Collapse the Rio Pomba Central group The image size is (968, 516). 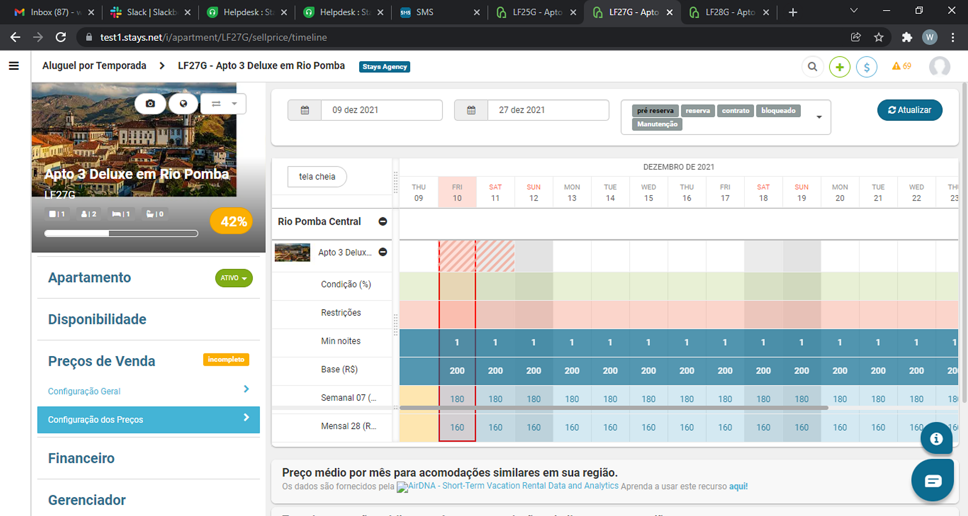point(383,222)
